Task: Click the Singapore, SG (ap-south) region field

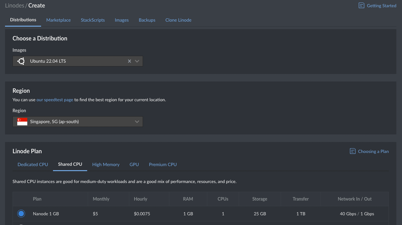Action: click(78, 122)
